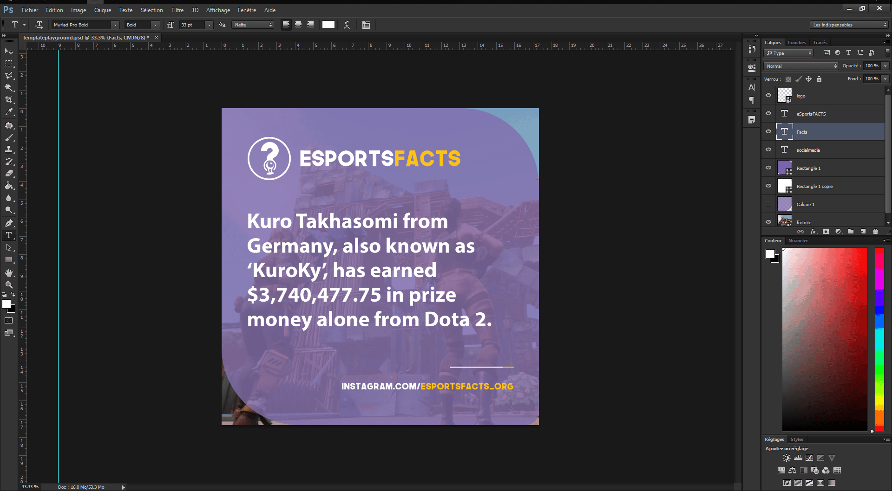Toggle lock all for the layer

pyautogui.click(x=819, y=79)
